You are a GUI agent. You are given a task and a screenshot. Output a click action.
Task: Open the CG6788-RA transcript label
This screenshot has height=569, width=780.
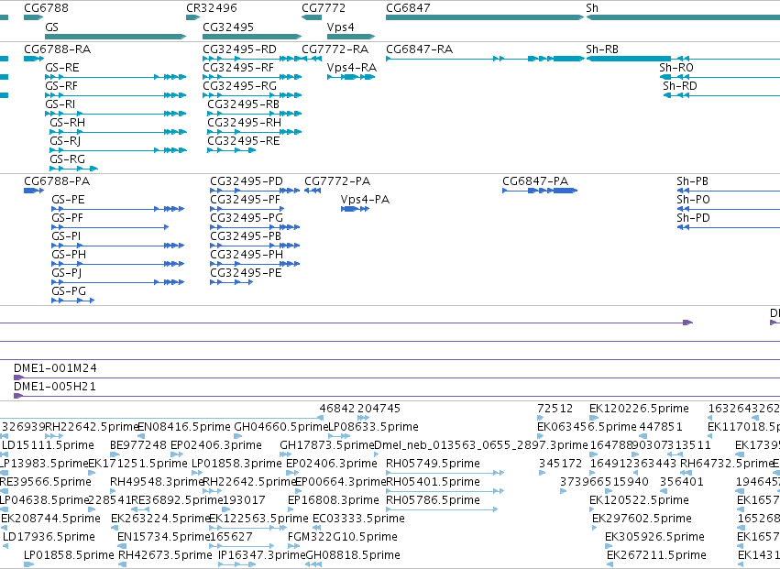(x=58, y=49)
